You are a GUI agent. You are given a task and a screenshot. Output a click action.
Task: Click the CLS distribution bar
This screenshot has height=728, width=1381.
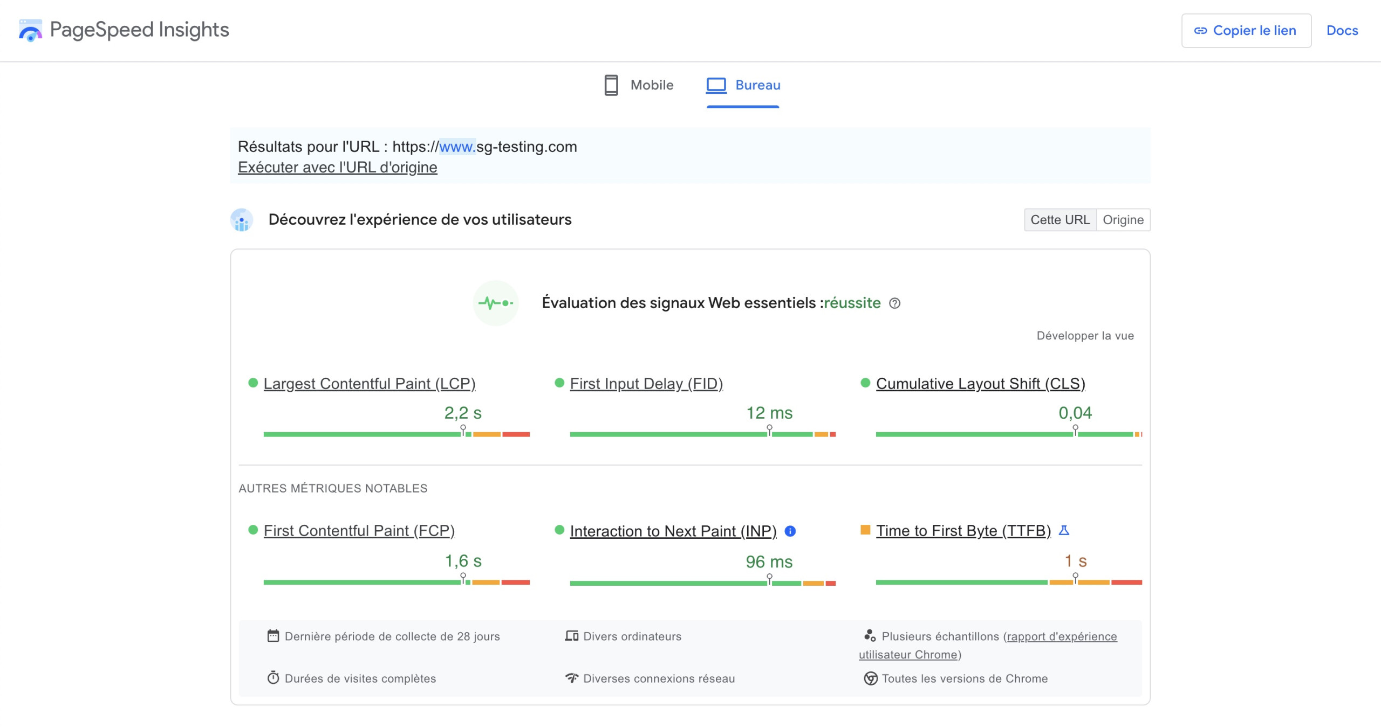1009,434
